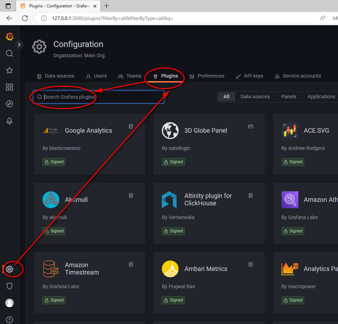Select the Plugins tab

[166, 76]
